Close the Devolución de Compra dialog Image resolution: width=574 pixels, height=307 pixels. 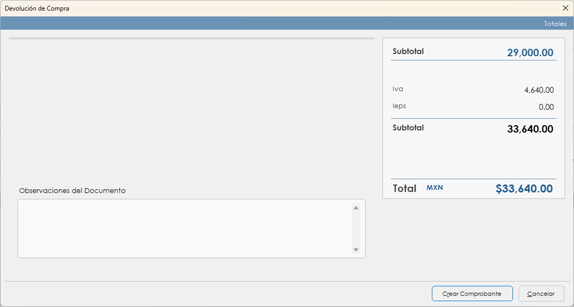coord(565,8)
